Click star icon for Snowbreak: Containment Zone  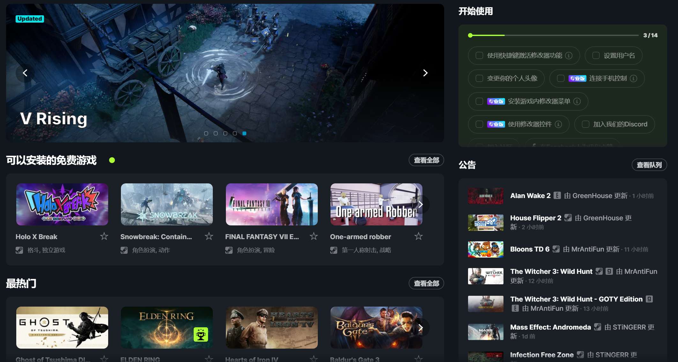point(209,236)
